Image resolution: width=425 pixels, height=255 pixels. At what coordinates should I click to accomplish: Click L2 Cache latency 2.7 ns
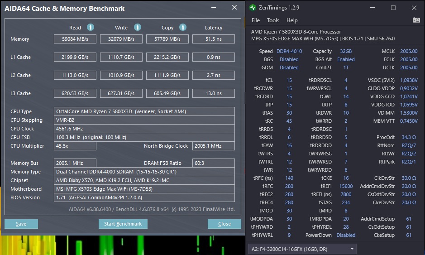tap(214, 75)
